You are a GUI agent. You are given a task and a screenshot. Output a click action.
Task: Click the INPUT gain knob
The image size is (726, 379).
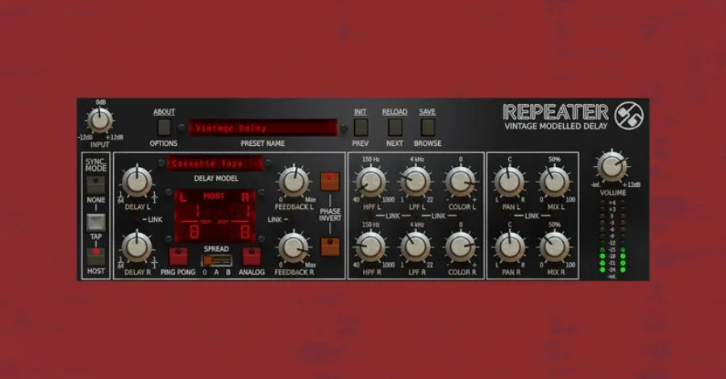click(100, 120)
